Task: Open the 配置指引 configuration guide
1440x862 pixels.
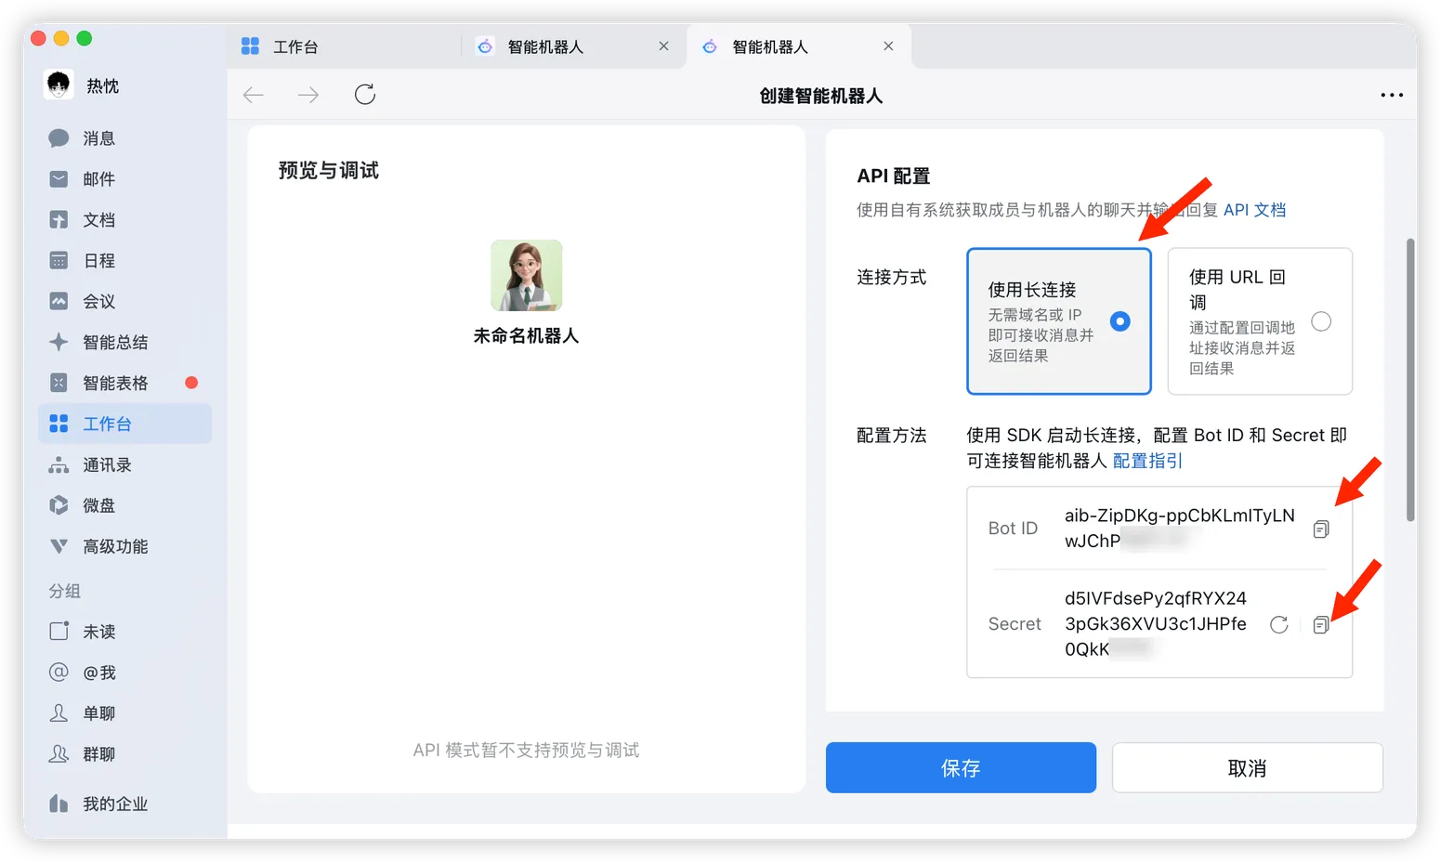Action: tap(1146, 461)
